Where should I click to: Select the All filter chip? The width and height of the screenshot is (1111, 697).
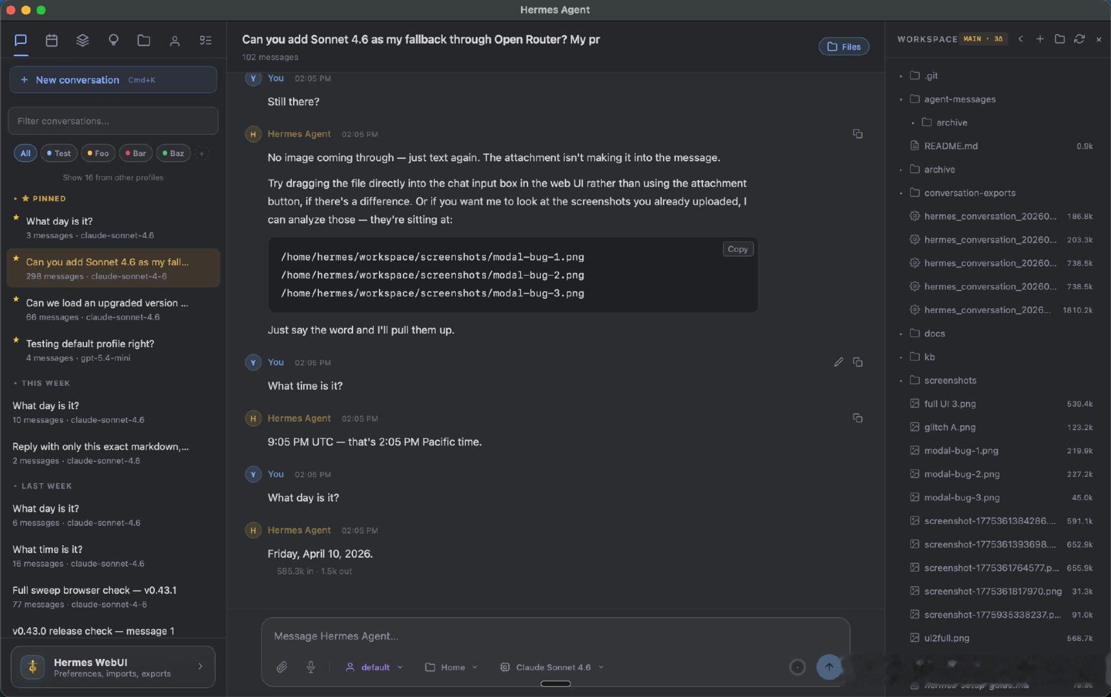point(25,154)
